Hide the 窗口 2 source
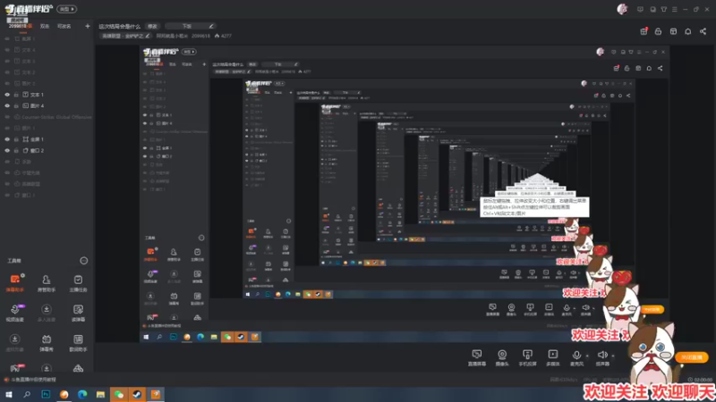Viewport: 716px width, 402px height. [x=7, y=150]
